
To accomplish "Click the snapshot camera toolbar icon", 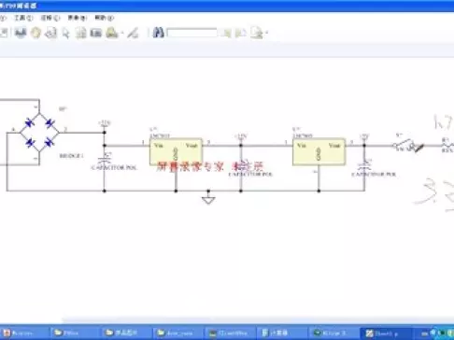I will (x=96, y=33).
